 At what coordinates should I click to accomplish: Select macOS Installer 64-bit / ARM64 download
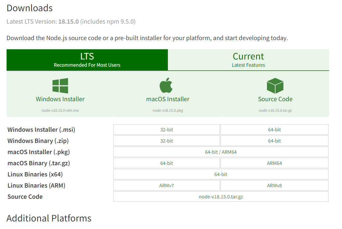(x=221, y=152)
